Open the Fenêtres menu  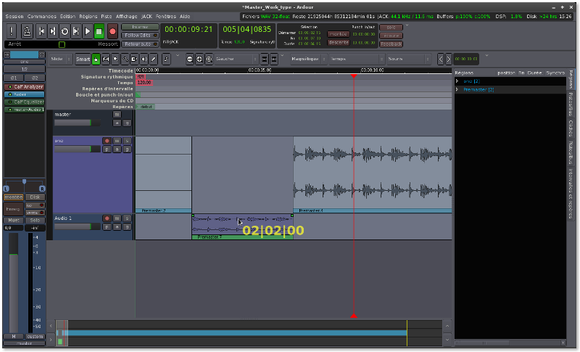[165, 16]
